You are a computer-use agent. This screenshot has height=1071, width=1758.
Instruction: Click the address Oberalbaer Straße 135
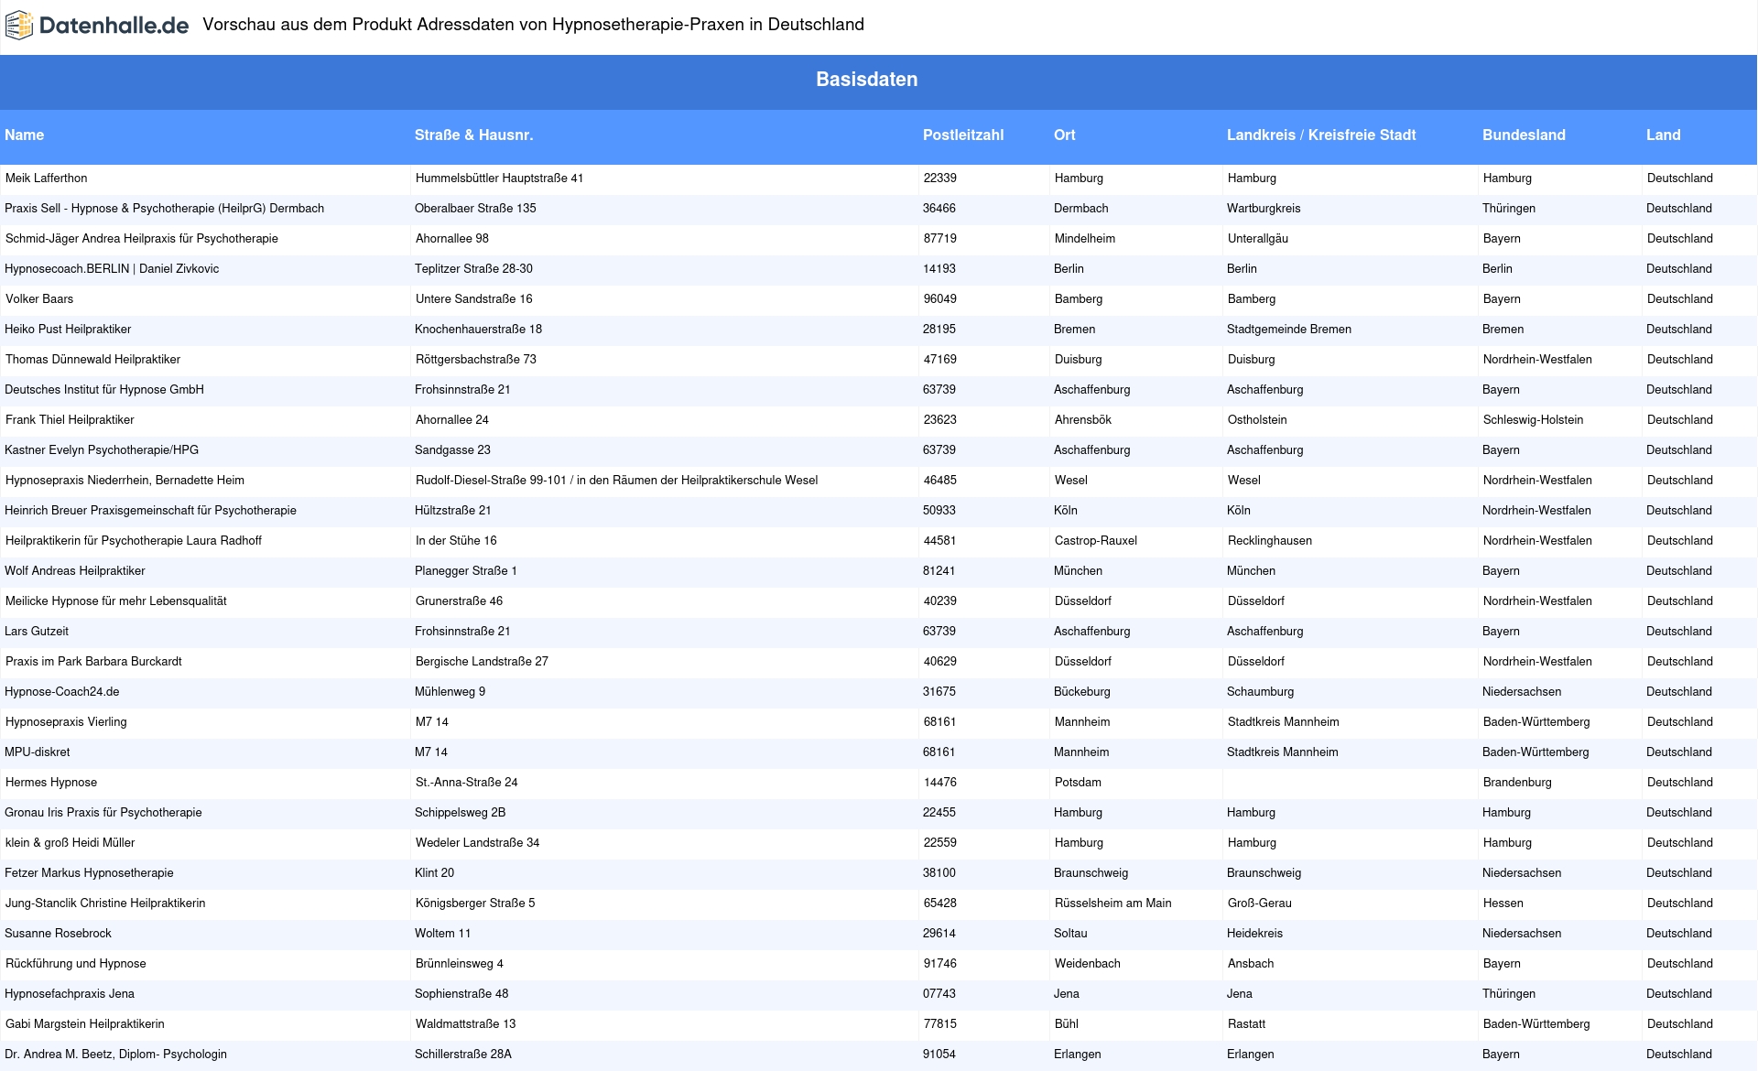click(475, 209)
